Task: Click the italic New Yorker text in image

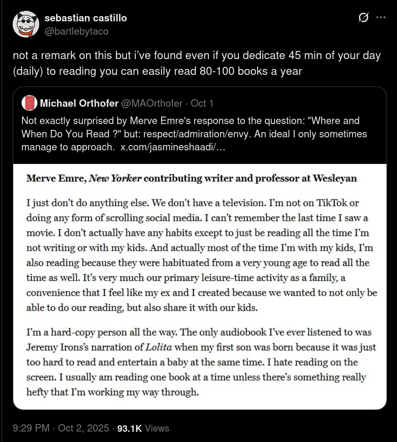Action: point(115,178)
